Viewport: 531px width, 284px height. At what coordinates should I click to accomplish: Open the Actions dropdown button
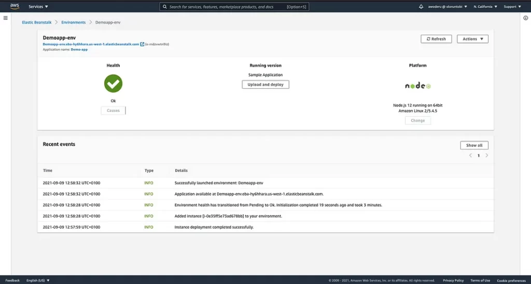click(x=472, y=39)
